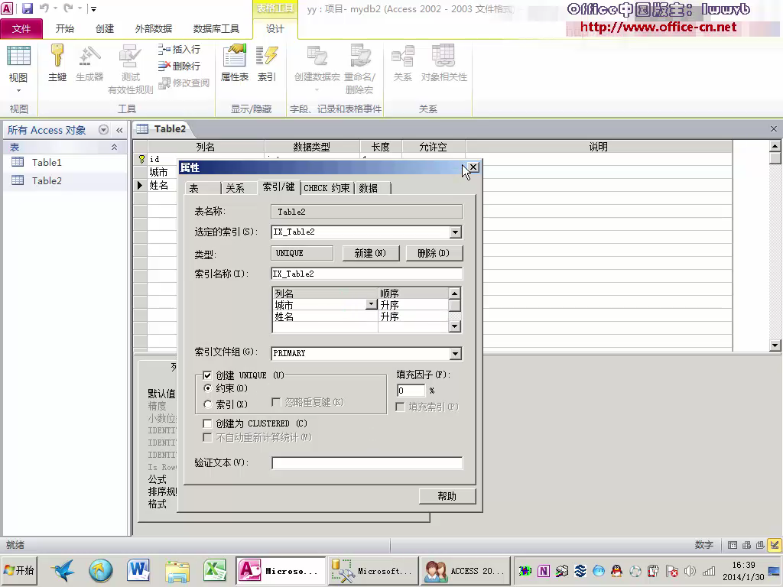Open the OneNote tray icon
Screen dimensions: 783x587
tap(544, 571)
